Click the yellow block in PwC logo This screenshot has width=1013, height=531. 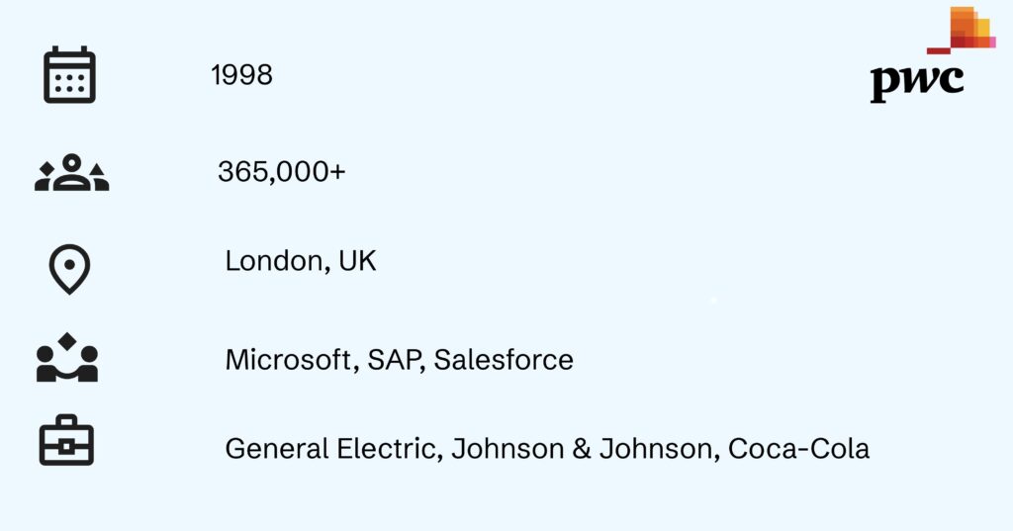point(982,28)
